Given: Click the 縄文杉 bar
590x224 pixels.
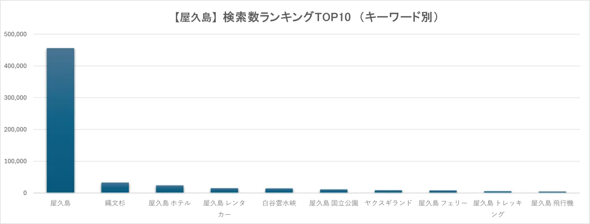Looking at the screenshot, I should [x=115, y=188].
